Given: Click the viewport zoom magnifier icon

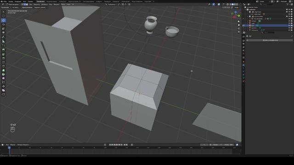Looking at the screenshot, I should (x=239, y=22).
